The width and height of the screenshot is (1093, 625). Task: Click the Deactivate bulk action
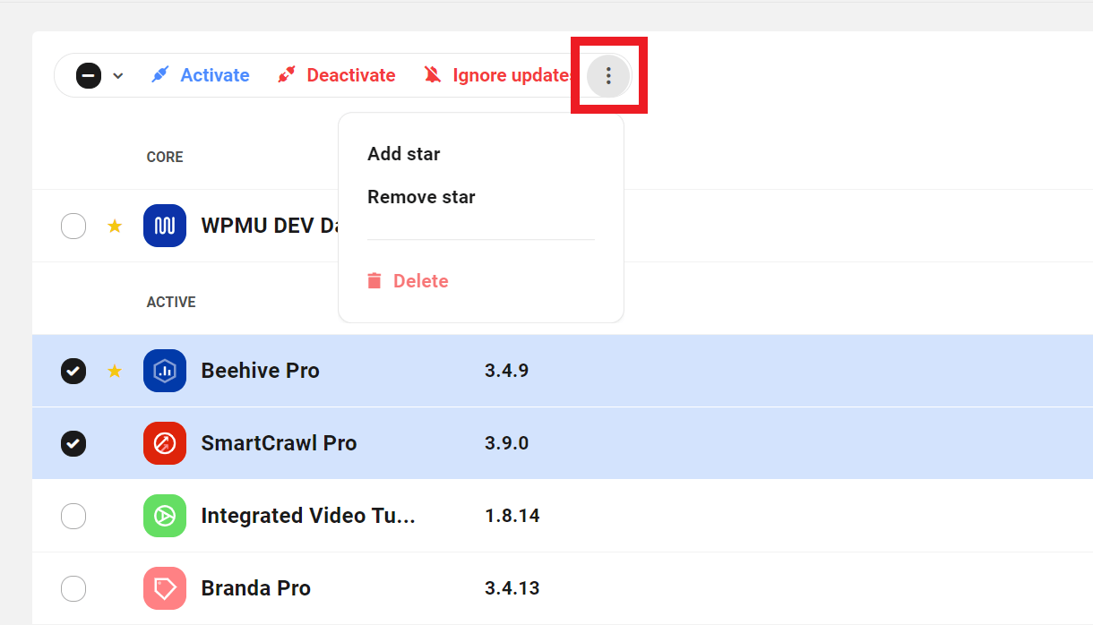pyautogui.click(x=337, y=75)
